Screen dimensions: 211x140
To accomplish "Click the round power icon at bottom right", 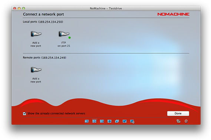I will (x=186, y=121).
